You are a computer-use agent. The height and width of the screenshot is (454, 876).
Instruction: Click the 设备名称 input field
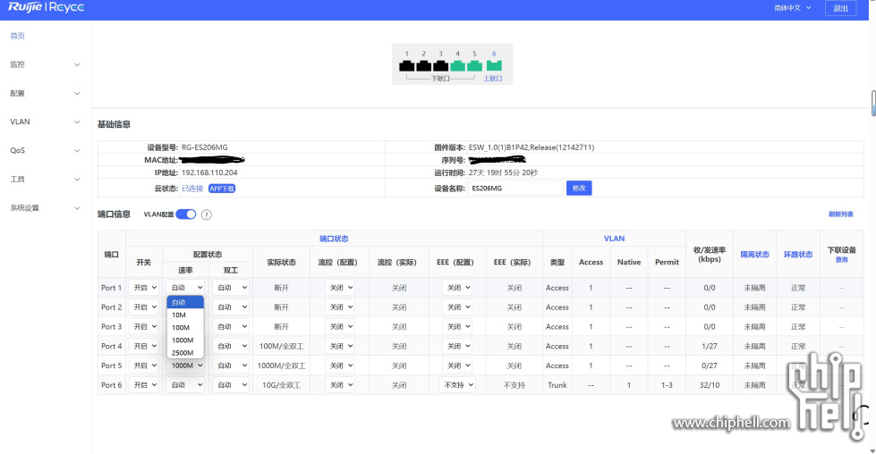[x=515, y=188]
